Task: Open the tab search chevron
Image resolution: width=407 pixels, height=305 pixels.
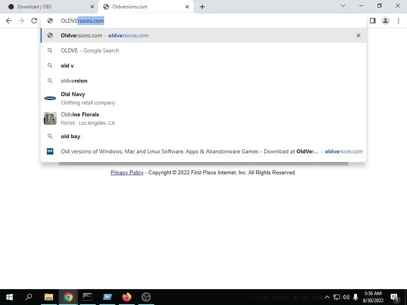Action: [x=343, y=6]
